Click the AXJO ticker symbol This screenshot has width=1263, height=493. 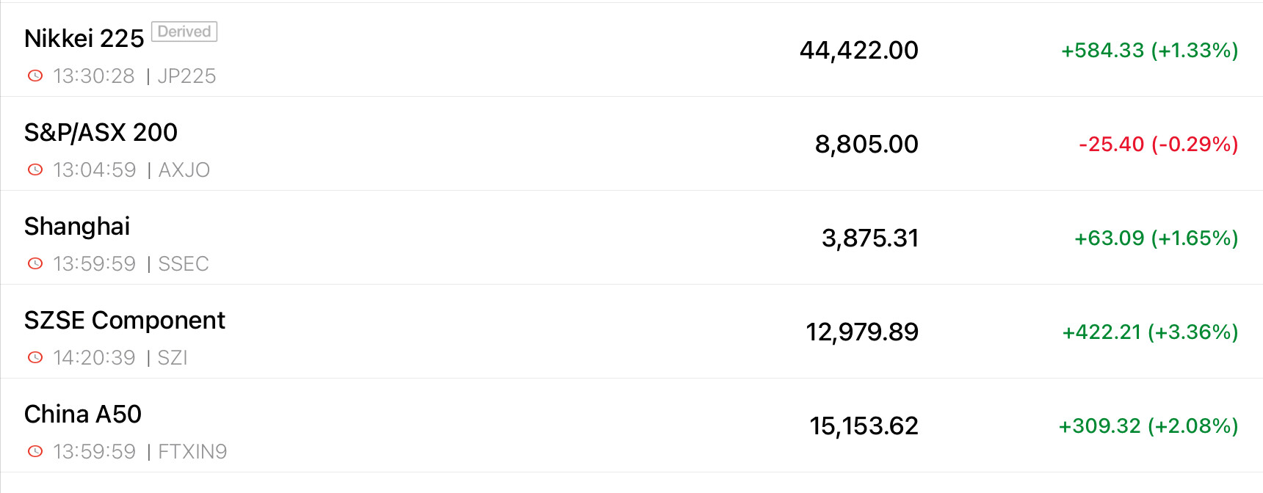click(184, 169)
